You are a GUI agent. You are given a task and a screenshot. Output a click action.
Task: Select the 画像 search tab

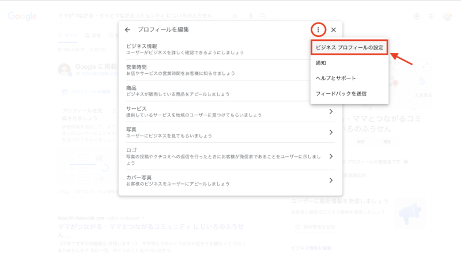[x=93, y=36]
